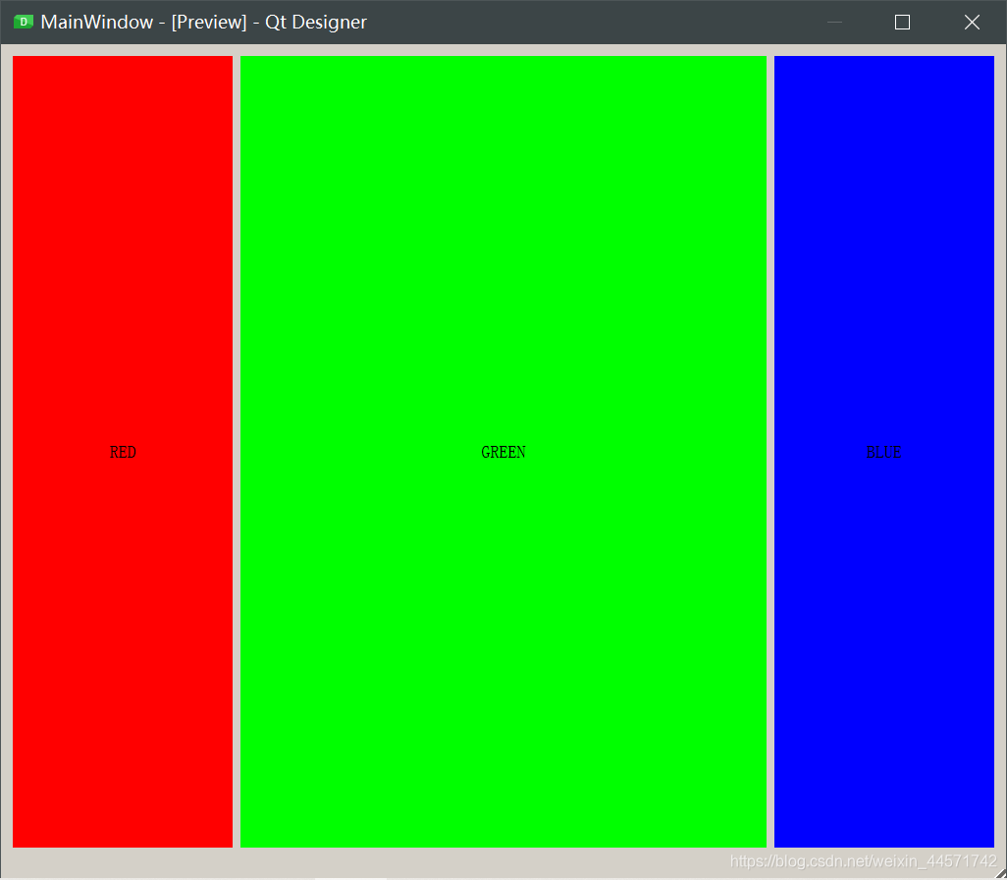Click the window resize grip
Viewport: 1007px width, 880px height.
(999, 872)
